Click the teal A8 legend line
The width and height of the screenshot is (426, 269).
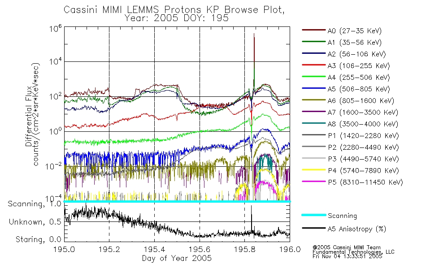[x=313, y=123]
